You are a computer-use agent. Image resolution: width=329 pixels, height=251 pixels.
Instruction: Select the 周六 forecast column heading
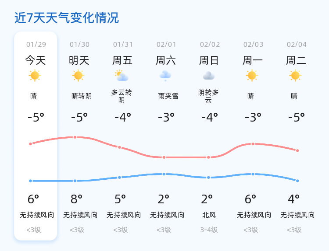click(166, 60)
